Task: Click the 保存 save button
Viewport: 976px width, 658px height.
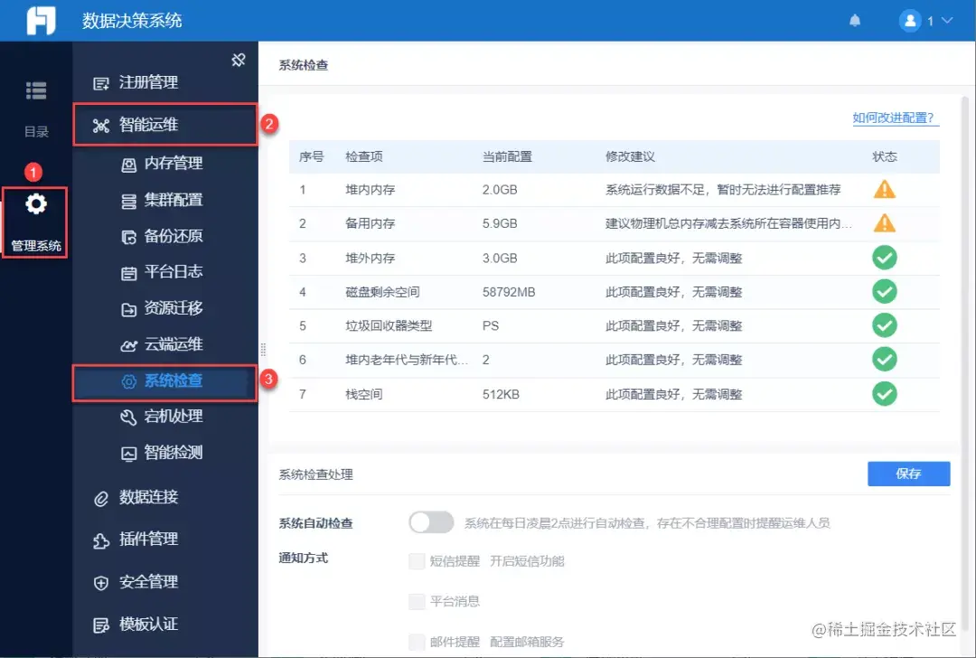Action: [x=908, y=473]
